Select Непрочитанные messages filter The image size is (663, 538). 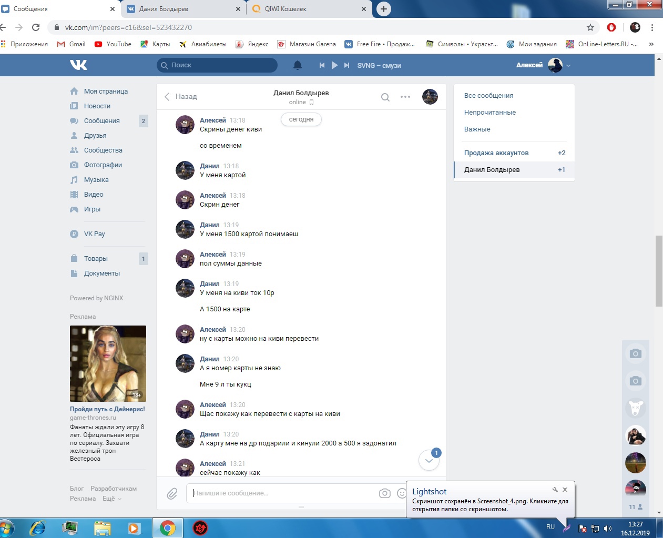point(489,113)
